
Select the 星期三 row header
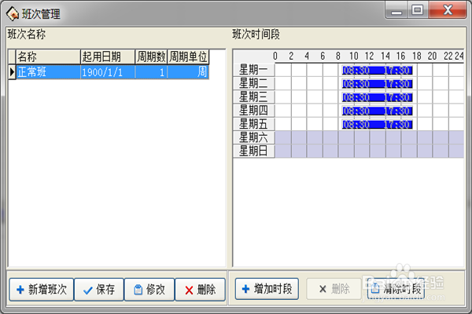point(254,97)
